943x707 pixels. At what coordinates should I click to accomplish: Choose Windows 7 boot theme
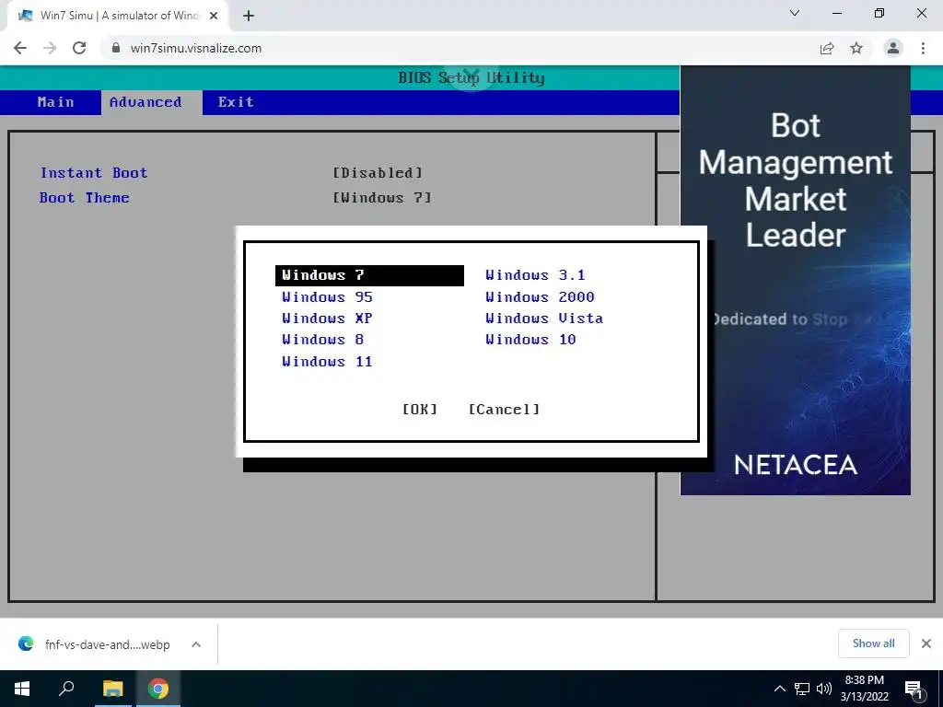coord(369,275)
